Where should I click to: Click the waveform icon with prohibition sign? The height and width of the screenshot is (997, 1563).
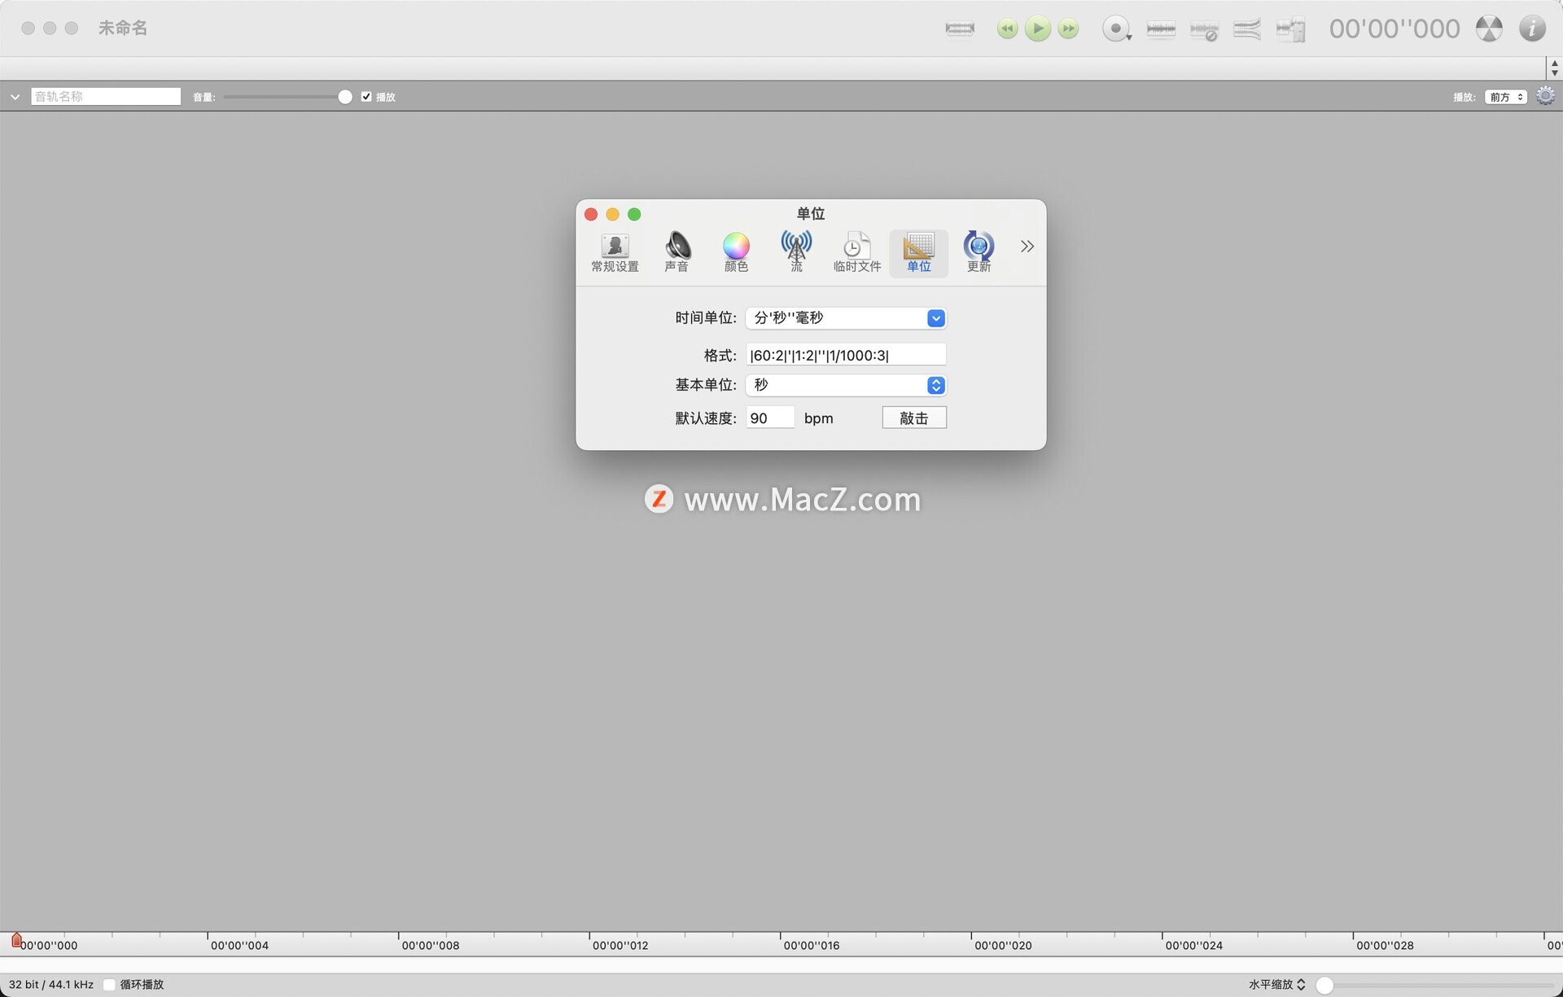[x=1204, y=30]
